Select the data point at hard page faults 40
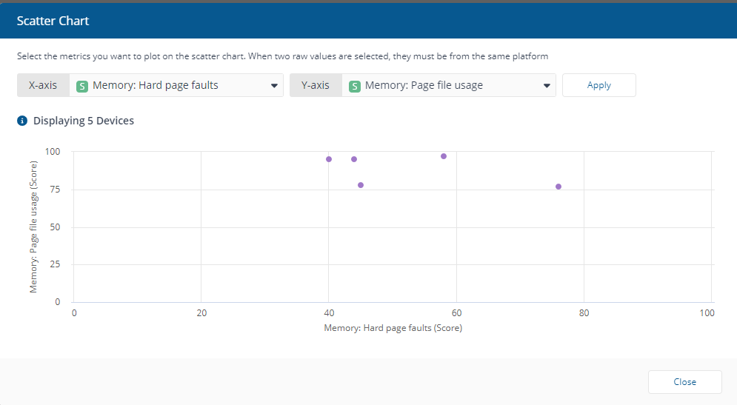This screenshot has width=737, height=405. 329,159
